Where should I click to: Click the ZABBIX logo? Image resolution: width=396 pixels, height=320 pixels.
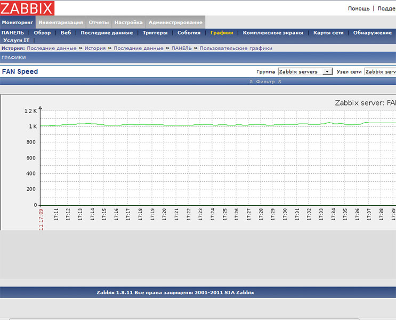[x=28, y=8]
